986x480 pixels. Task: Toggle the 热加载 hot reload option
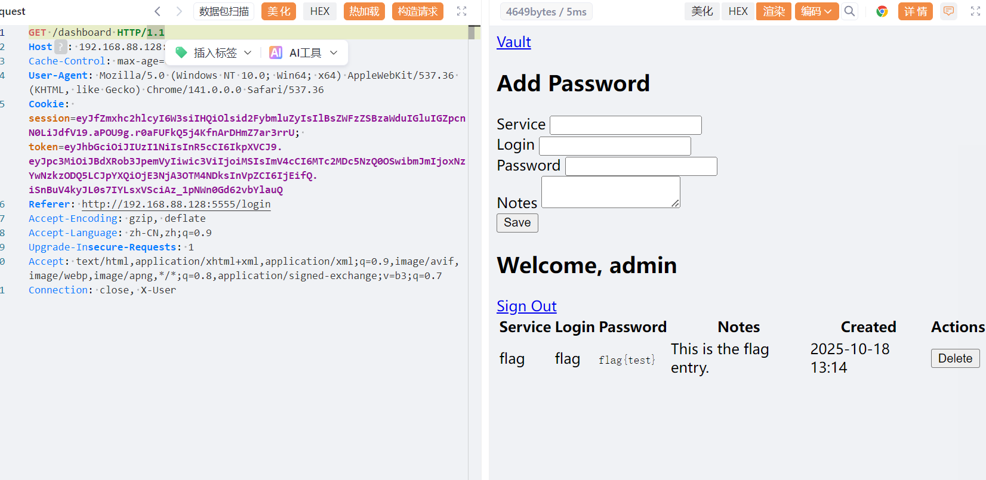(364, 11)
